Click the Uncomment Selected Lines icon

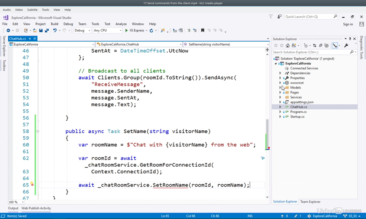[195, 31]
